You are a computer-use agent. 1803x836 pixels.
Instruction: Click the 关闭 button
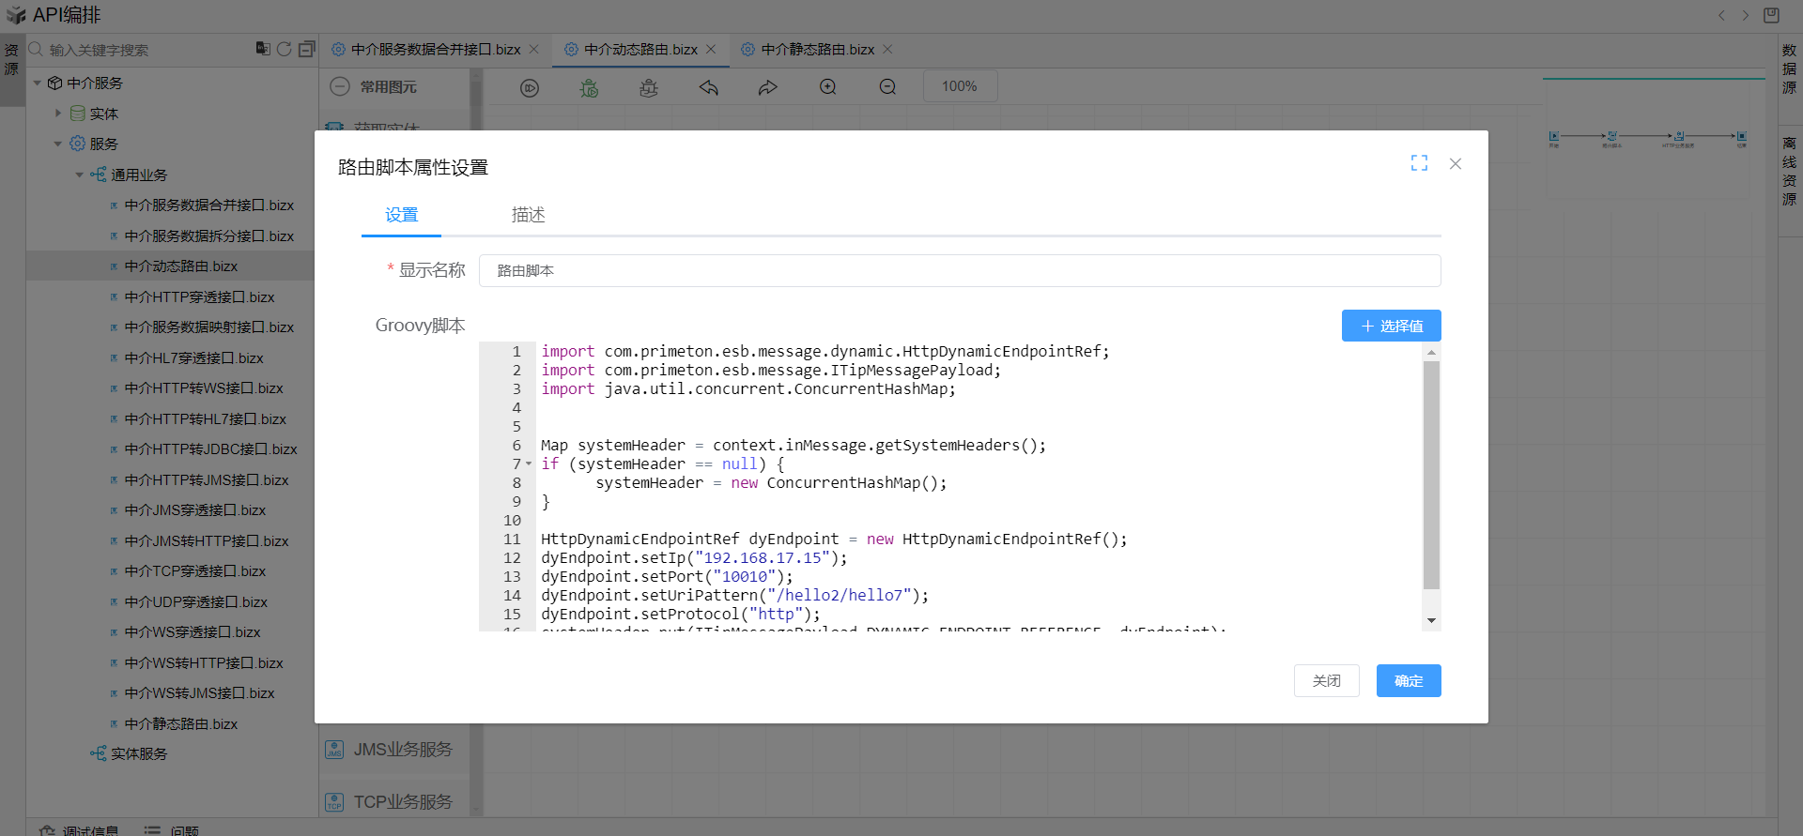pos(1326,680)
